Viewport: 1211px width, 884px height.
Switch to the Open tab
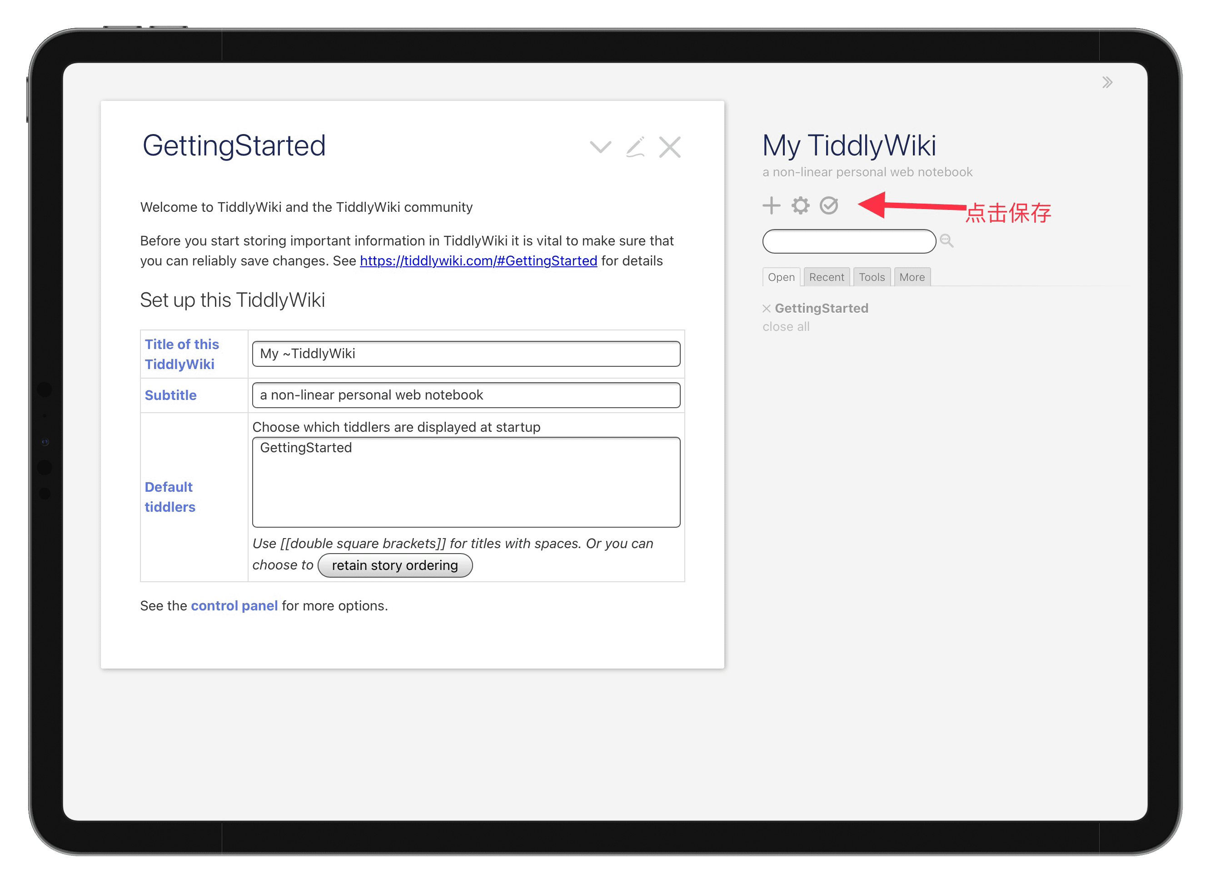click(x=781, y=277)
